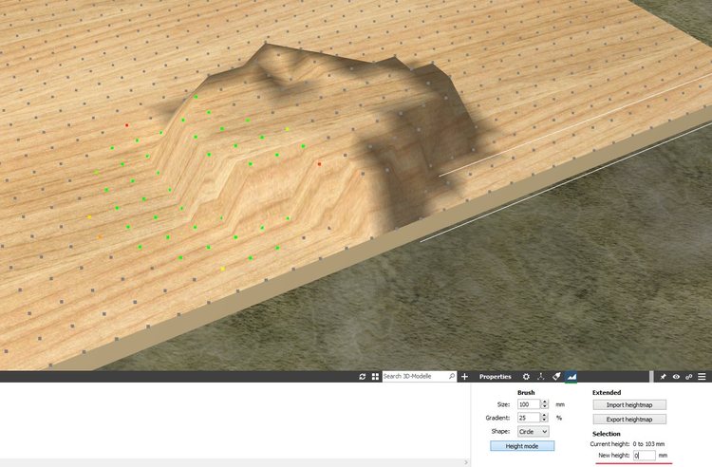Select the axis coordinate icon
The width and height of the screenshot is (712, 467).
tap(541, 377)
